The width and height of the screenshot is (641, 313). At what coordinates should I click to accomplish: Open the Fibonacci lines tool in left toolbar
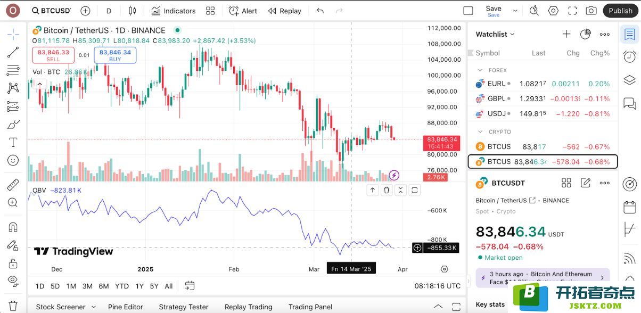pyautogui.click(x=13, y=70)
